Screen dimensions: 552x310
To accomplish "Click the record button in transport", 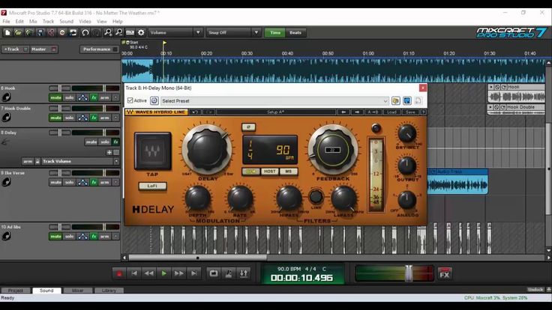I will tap(119, 273).
